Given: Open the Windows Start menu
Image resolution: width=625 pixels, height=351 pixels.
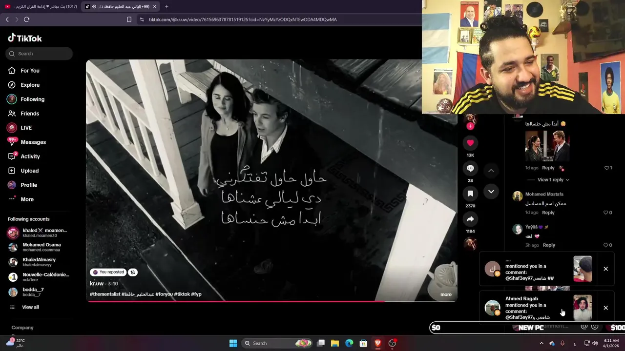Looking at the screenshot, I should tap(233, 343).
